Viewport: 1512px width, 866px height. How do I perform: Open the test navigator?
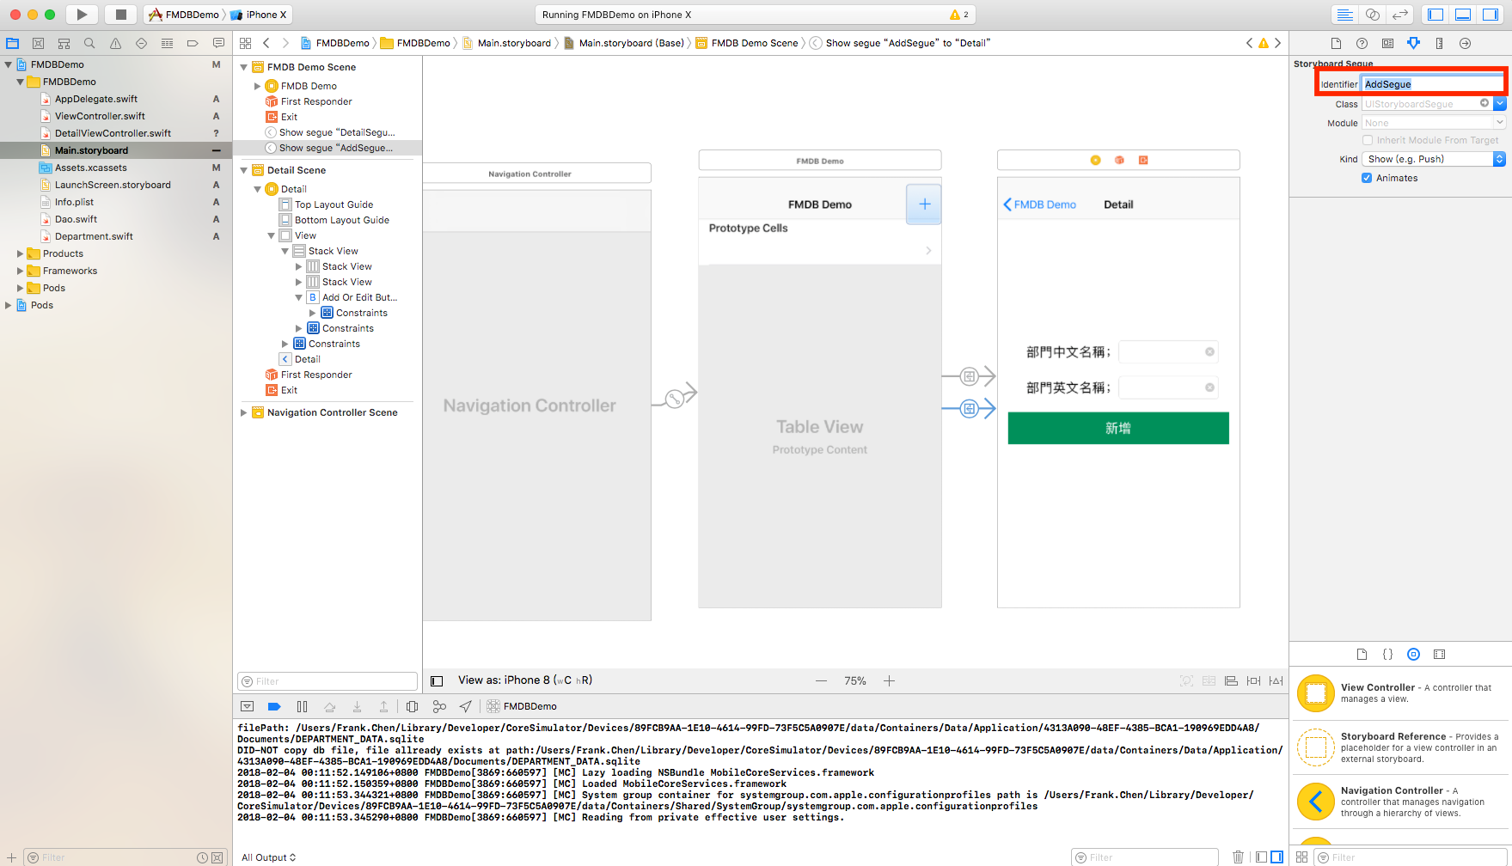point(141,43)
